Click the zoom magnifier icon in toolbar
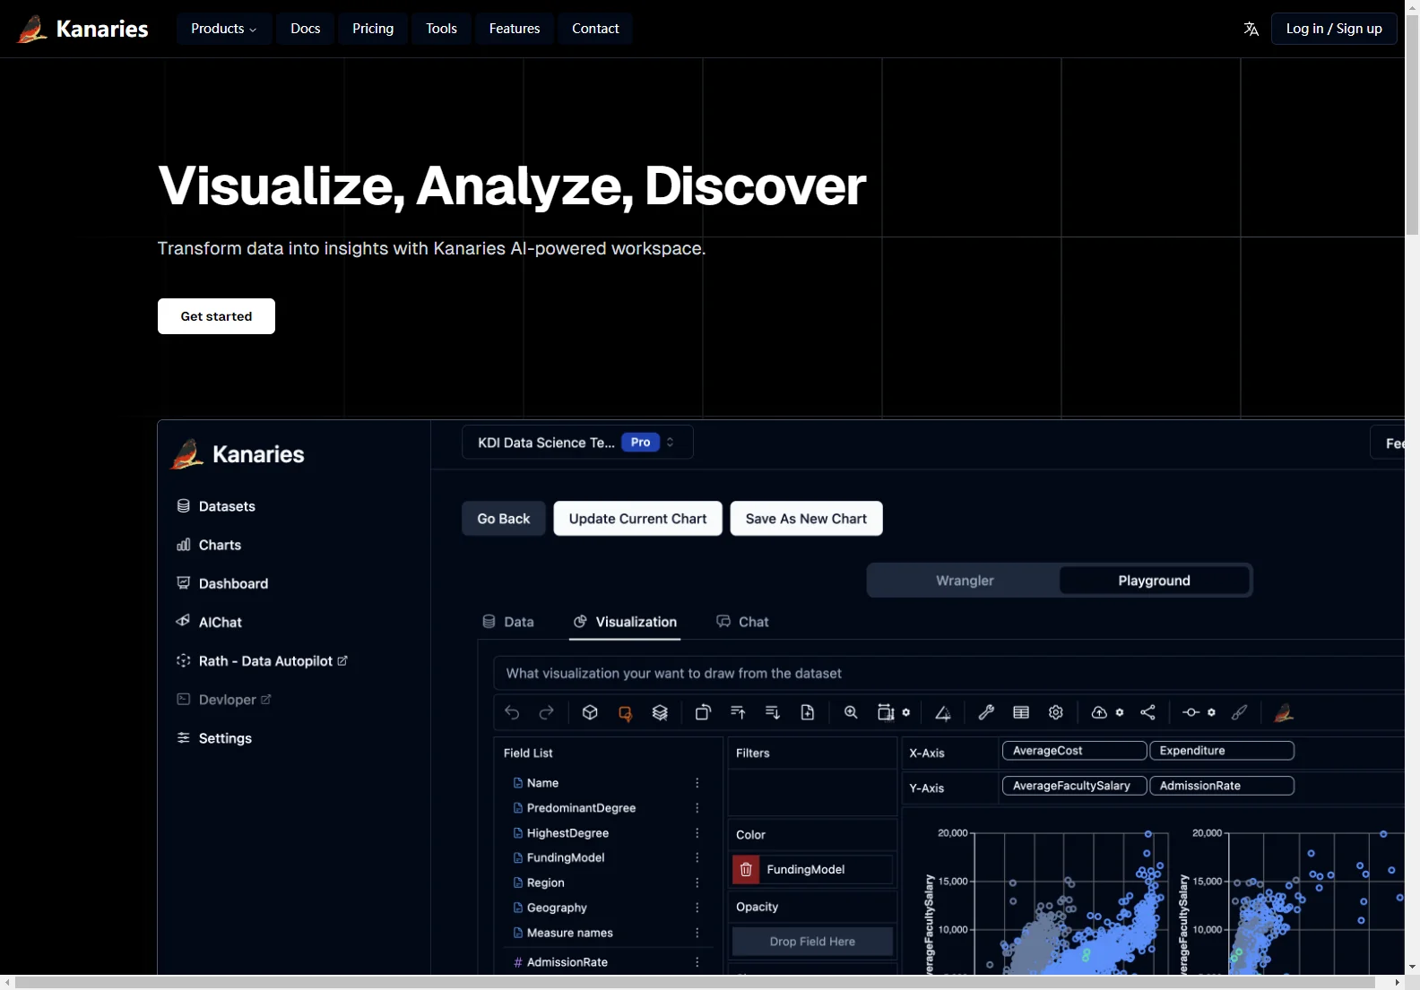The width and height of the screenshot is (1420, 990). click(851, 712)
